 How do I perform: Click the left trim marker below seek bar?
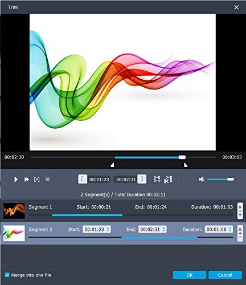click(x=112, y=165)
